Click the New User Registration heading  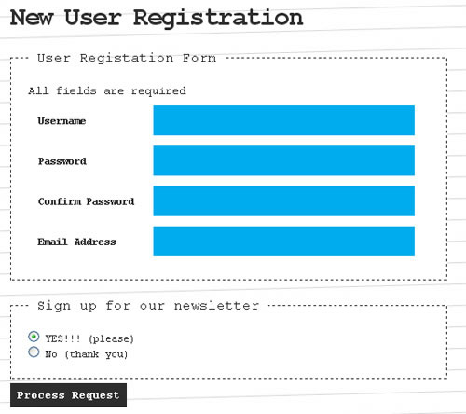pos(157,18)
